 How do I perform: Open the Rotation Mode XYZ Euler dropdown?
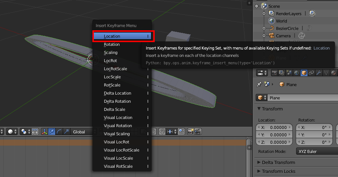[x=317, y=152]
